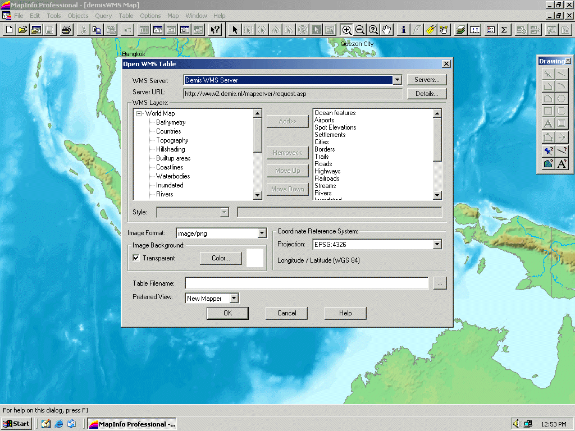Open the Table menu
The height and width of the screenshot is (431, 575).
(126, 16)
